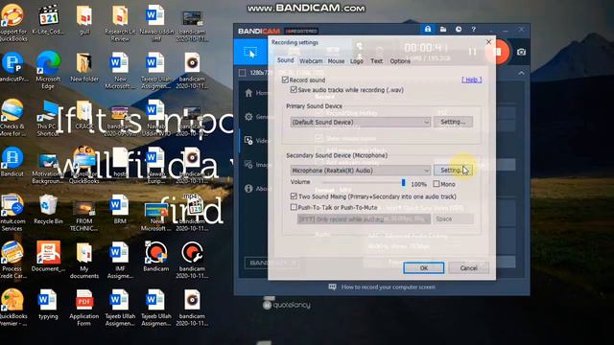Click the Space hotkey field for Push-To-Talk

tap(454, 219)
